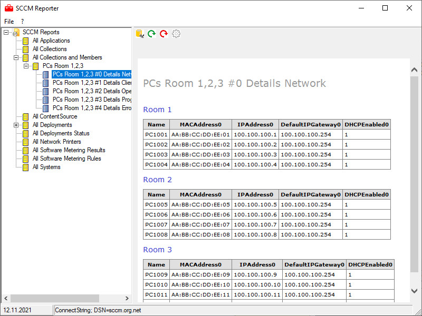422x316 pixels.
Task: Select the All Systems tree item
Action: (x=46, y=167)
